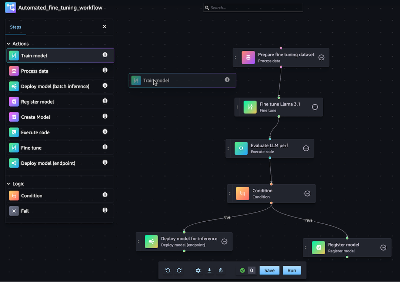Screen dimensions: 400x282
Task: Open the workflow settings gear icon
Action: 198,270
